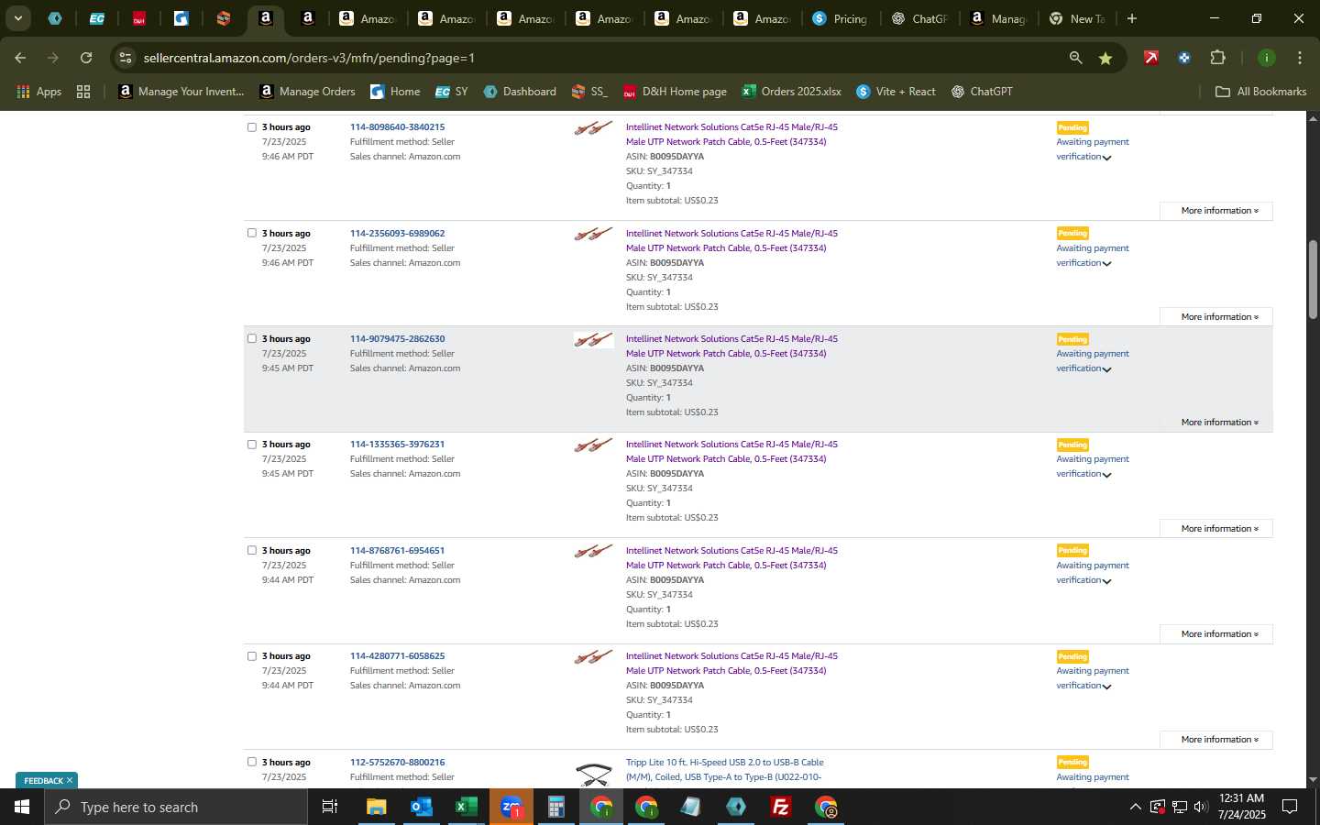Open Orders 2025.xlsx bookmark

coord(791,92)
